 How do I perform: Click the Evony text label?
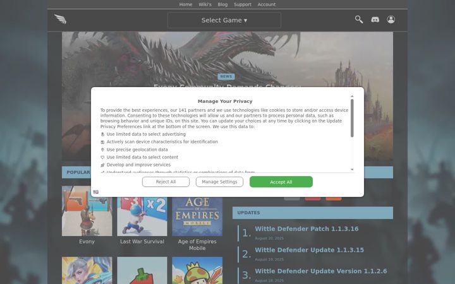pyautogui.click(x=87, y=241)
